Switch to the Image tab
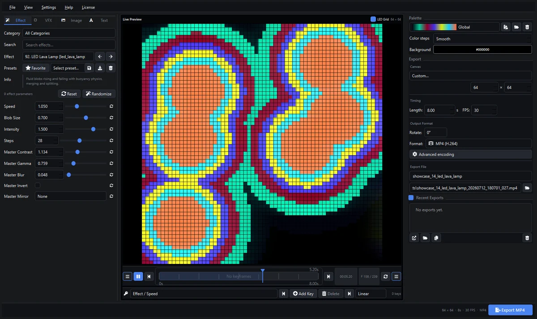Screen dimensions: 537x319 point(72,20)
